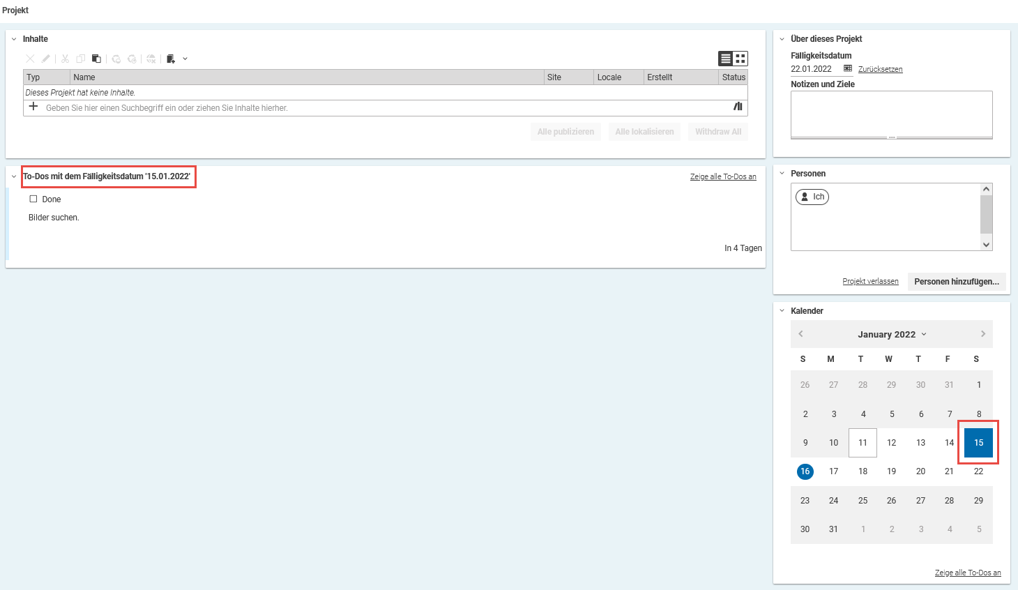This screenshot has height=590, width=1018.
Task: Click the plus icon to add content
Action: (x=33, y=107)
